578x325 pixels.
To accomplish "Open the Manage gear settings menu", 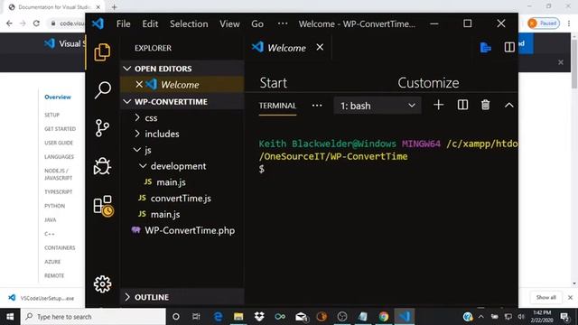I will pyautogui.click(x=102, y=284).
